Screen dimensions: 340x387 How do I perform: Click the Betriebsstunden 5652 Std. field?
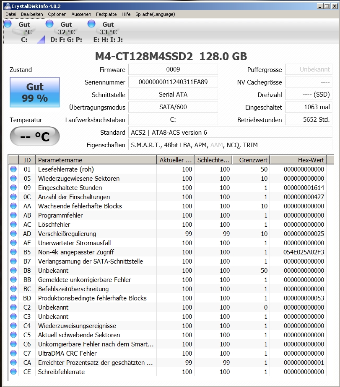(309, 120)
